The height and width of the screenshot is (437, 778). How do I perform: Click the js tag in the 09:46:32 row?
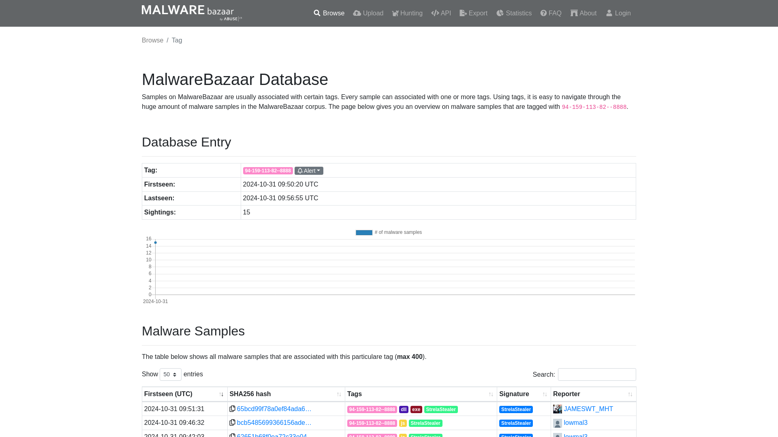403,423
